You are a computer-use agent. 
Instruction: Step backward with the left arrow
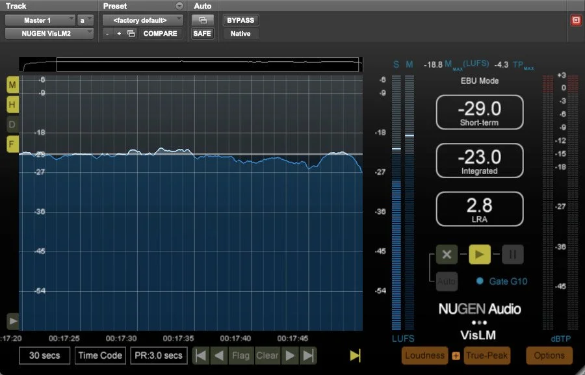(x=218, y=356)
